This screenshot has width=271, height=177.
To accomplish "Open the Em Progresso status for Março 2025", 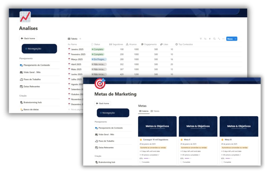I will pyautogui.click(x=99, y=59).
